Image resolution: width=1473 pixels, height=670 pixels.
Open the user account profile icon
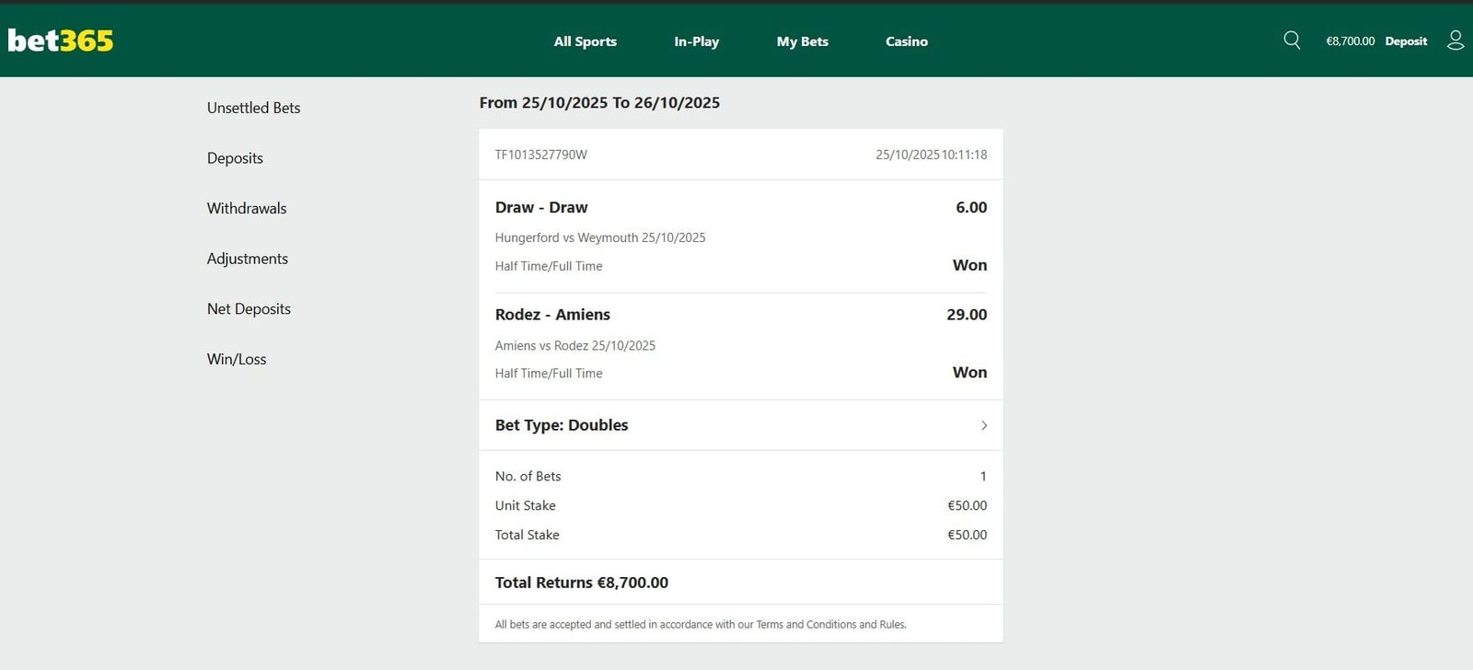click(x=1456, y=40)
